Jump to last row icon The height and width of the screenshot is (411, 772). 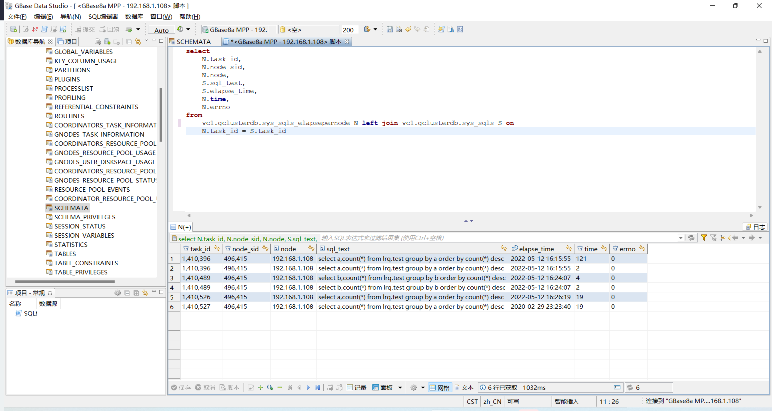pyautogui.click(x=317, y=387)
